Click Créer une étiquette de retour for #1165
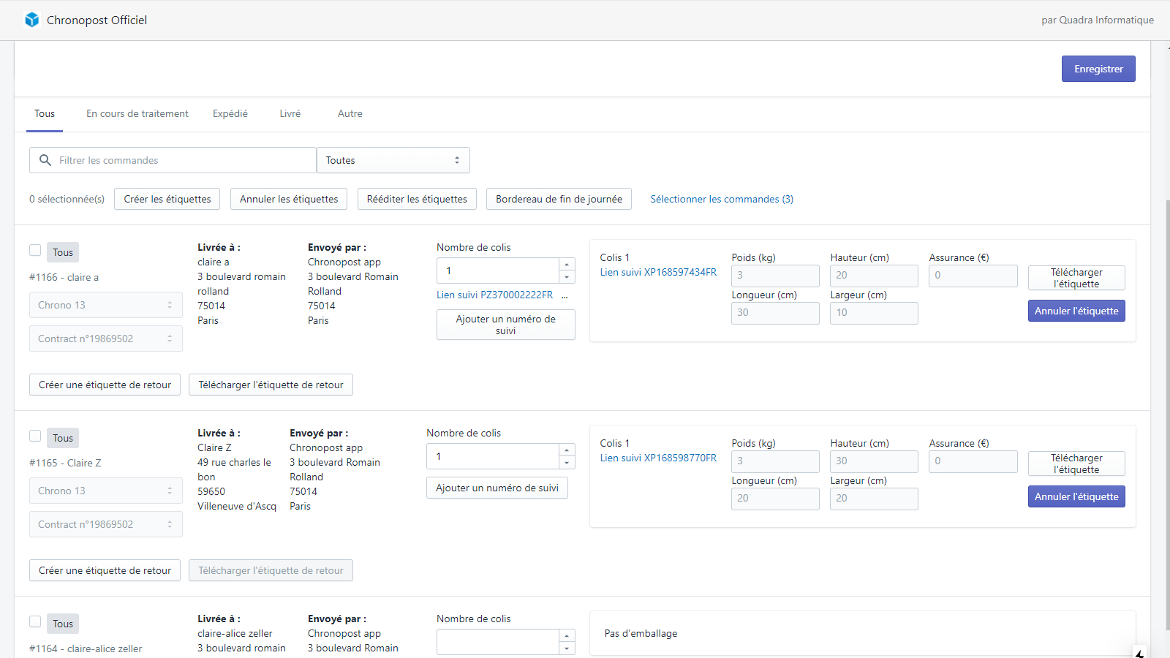This screenshot has width=1170, height=658. pos(105,570)
